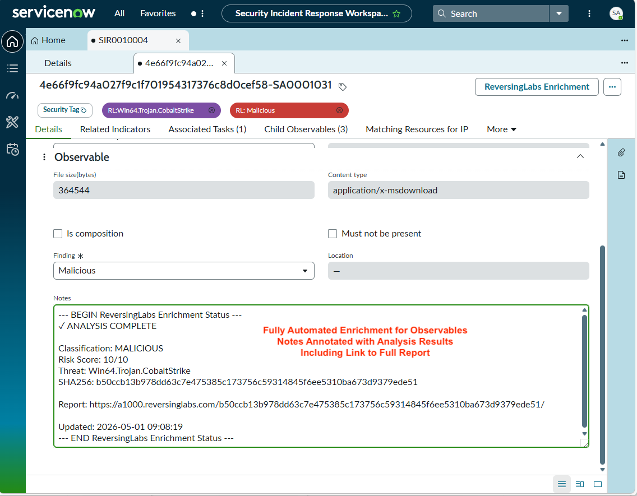Click the form scroll up arrow
637x496 pixels.
pos(602,144)
